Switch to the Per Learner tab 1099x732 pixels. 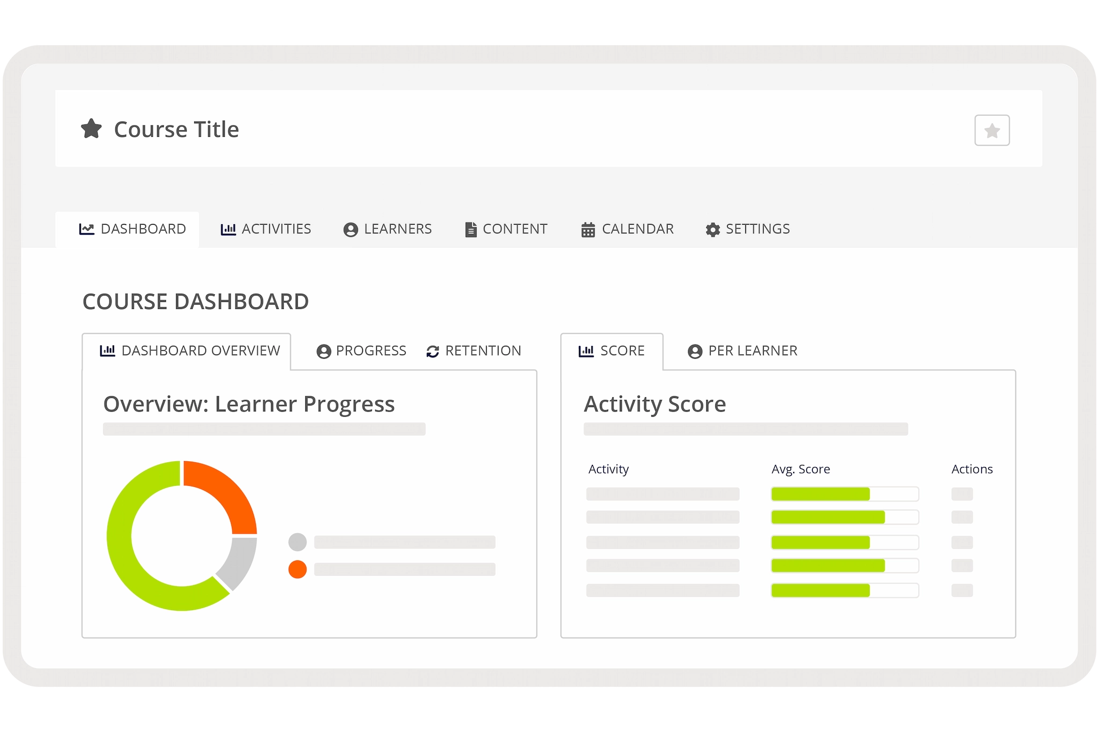tap(743, 351)
